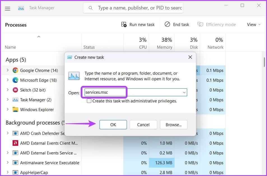Click the Efficiency mode leaf icon

[x=200, y=25]
